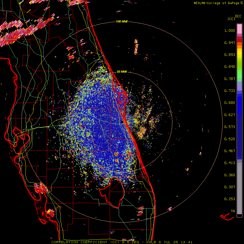
Task: Click the [CC] units label
Action: [231, 19]
